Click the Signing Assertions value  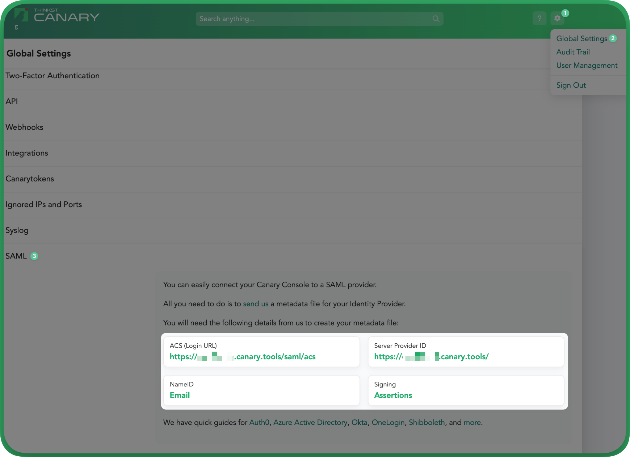pyautogui.click(x=393, y=395)
